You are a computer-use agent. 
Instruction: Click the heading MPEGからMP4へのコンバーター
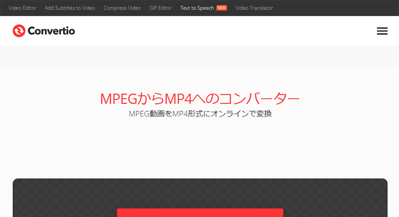click(x=200, y=99)
